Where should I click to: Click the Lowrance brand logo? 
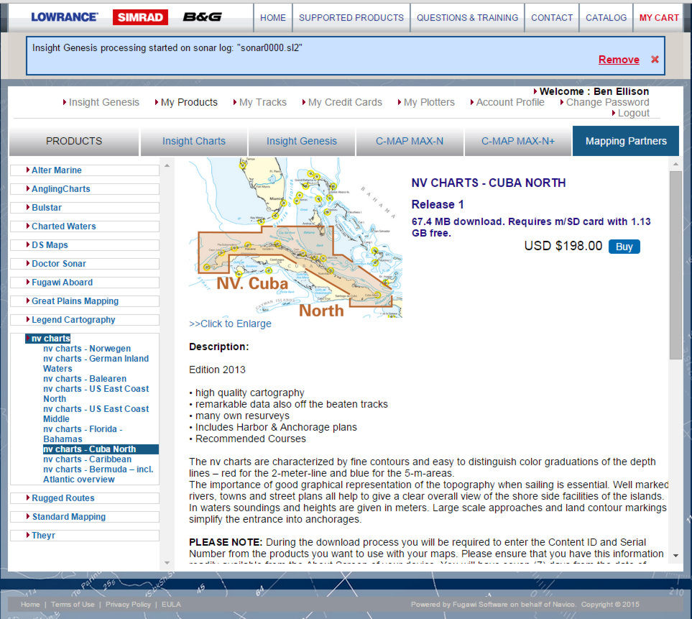pos(65,17)
